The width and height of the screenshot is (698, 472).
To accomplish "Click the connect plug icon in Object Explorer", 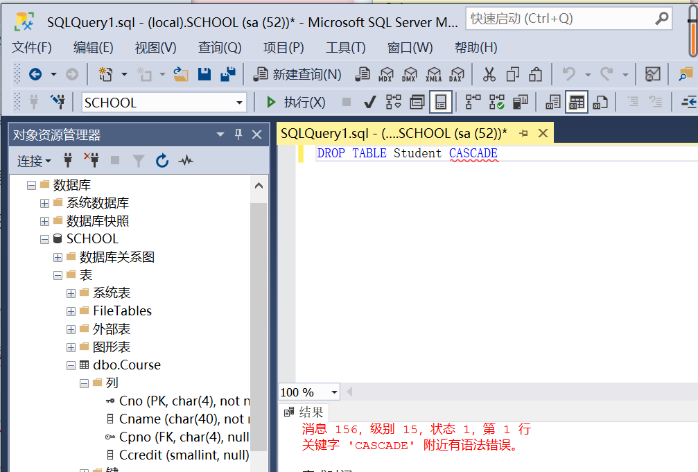I will 68,160.
